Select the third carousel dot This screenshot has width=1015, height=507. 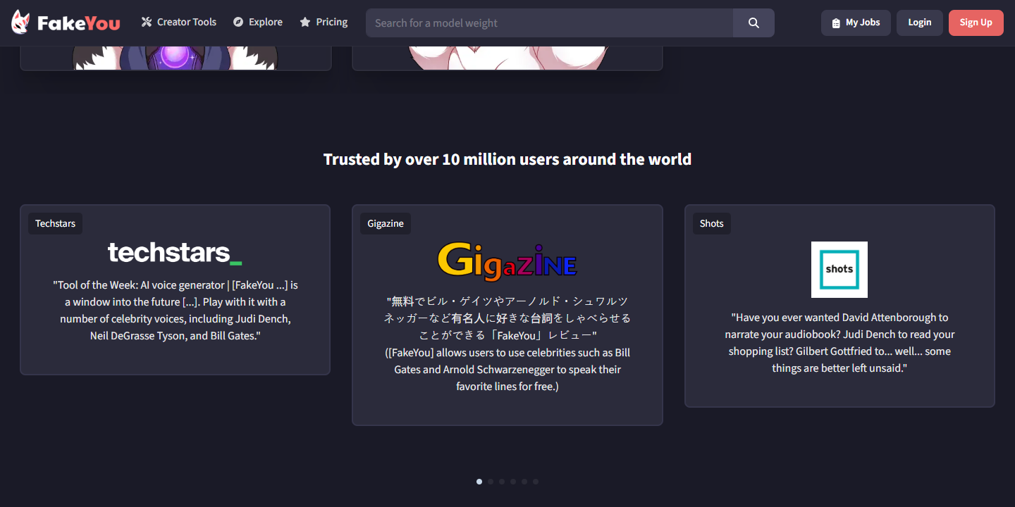click(x=502, y=482)
